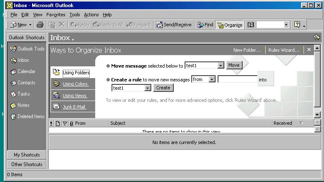Click the Forward toolbar button
324x182 pixels.
(x=138, y=25)
